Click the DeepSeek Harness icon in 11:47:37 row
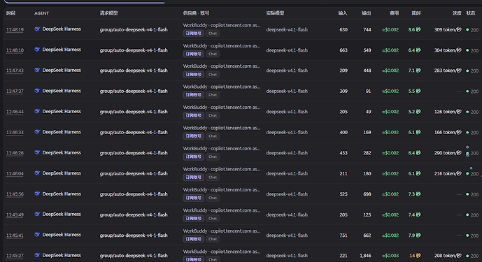This screenshot has height=262, width=482. click(37, 91)
